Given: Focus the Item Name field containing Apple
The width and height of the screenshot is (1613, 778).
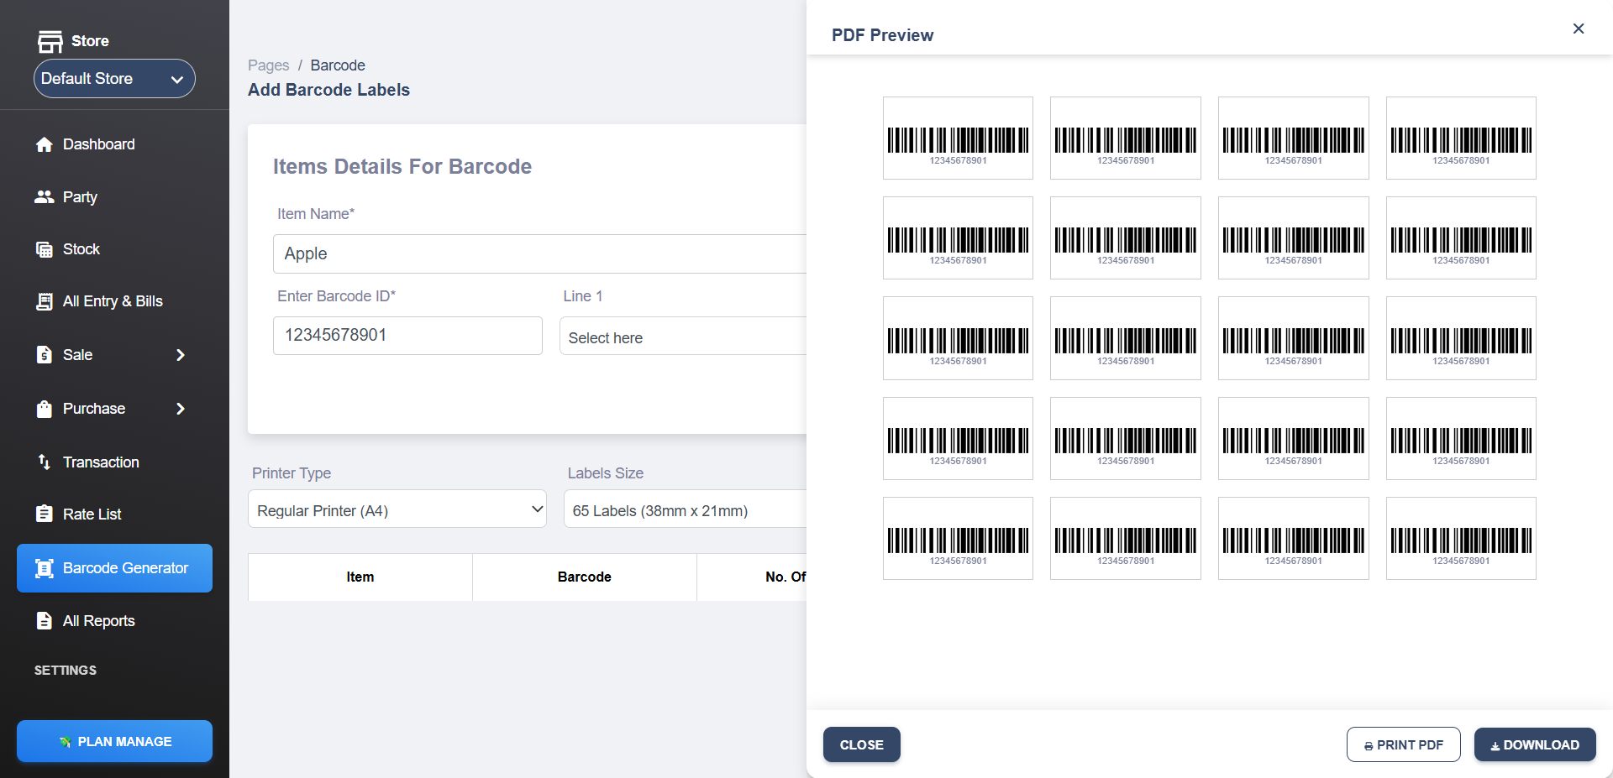Looking at the screenshot, I should (539, 253).
